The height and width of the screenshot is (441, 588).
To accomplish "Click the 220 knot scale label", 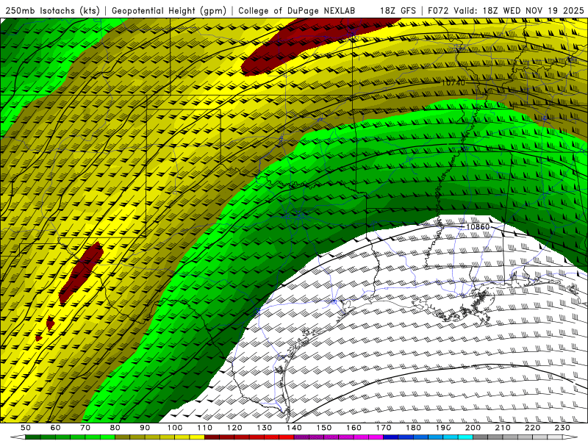I will coord(532,428).
